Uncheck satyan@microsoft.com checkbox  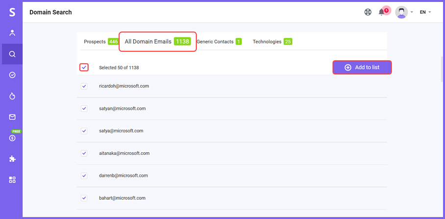point(84,109)
